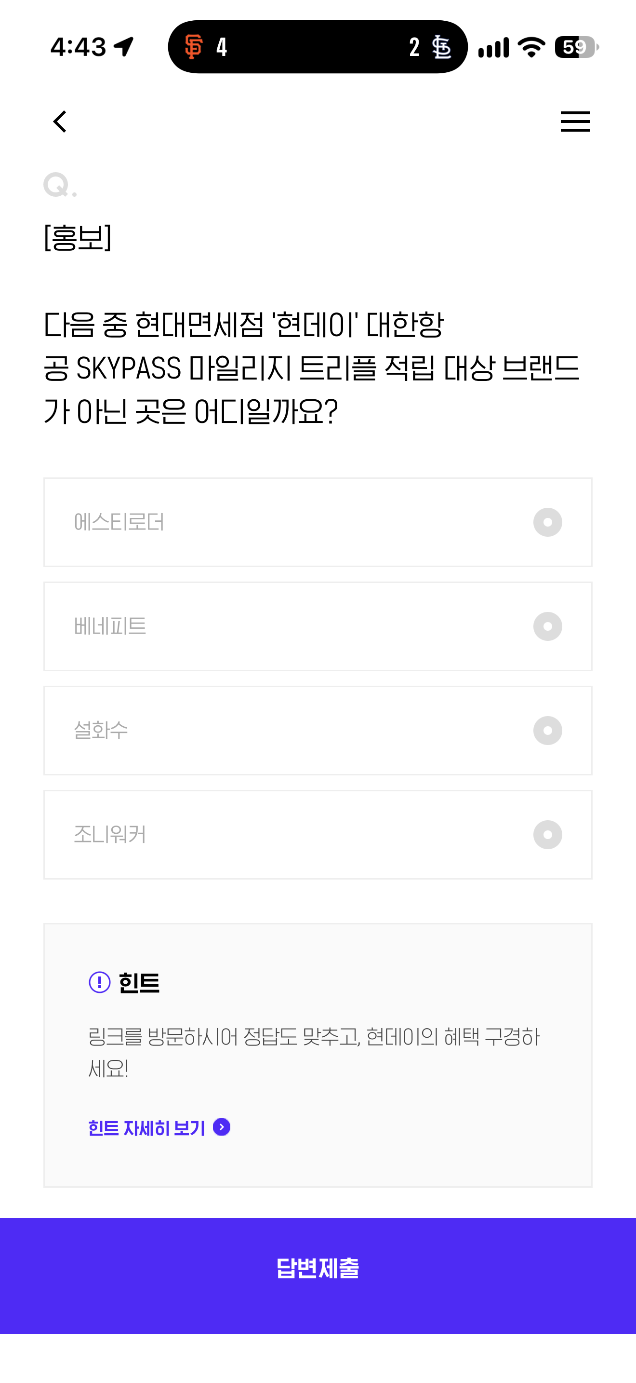Image resolution: width=636 pixels, height=1383 pixels.
Task: Select the 에스티로더 radio button
Action: coord(547,522)
